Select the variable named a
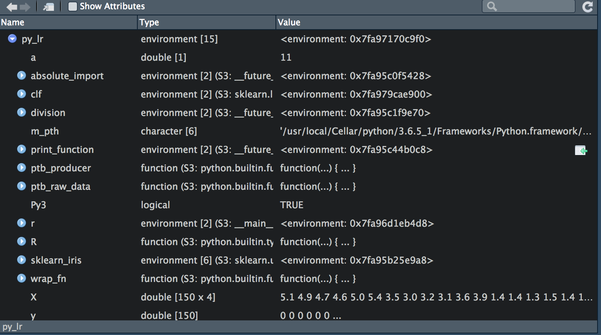601x335 pixels. click(x=33, y=58)
